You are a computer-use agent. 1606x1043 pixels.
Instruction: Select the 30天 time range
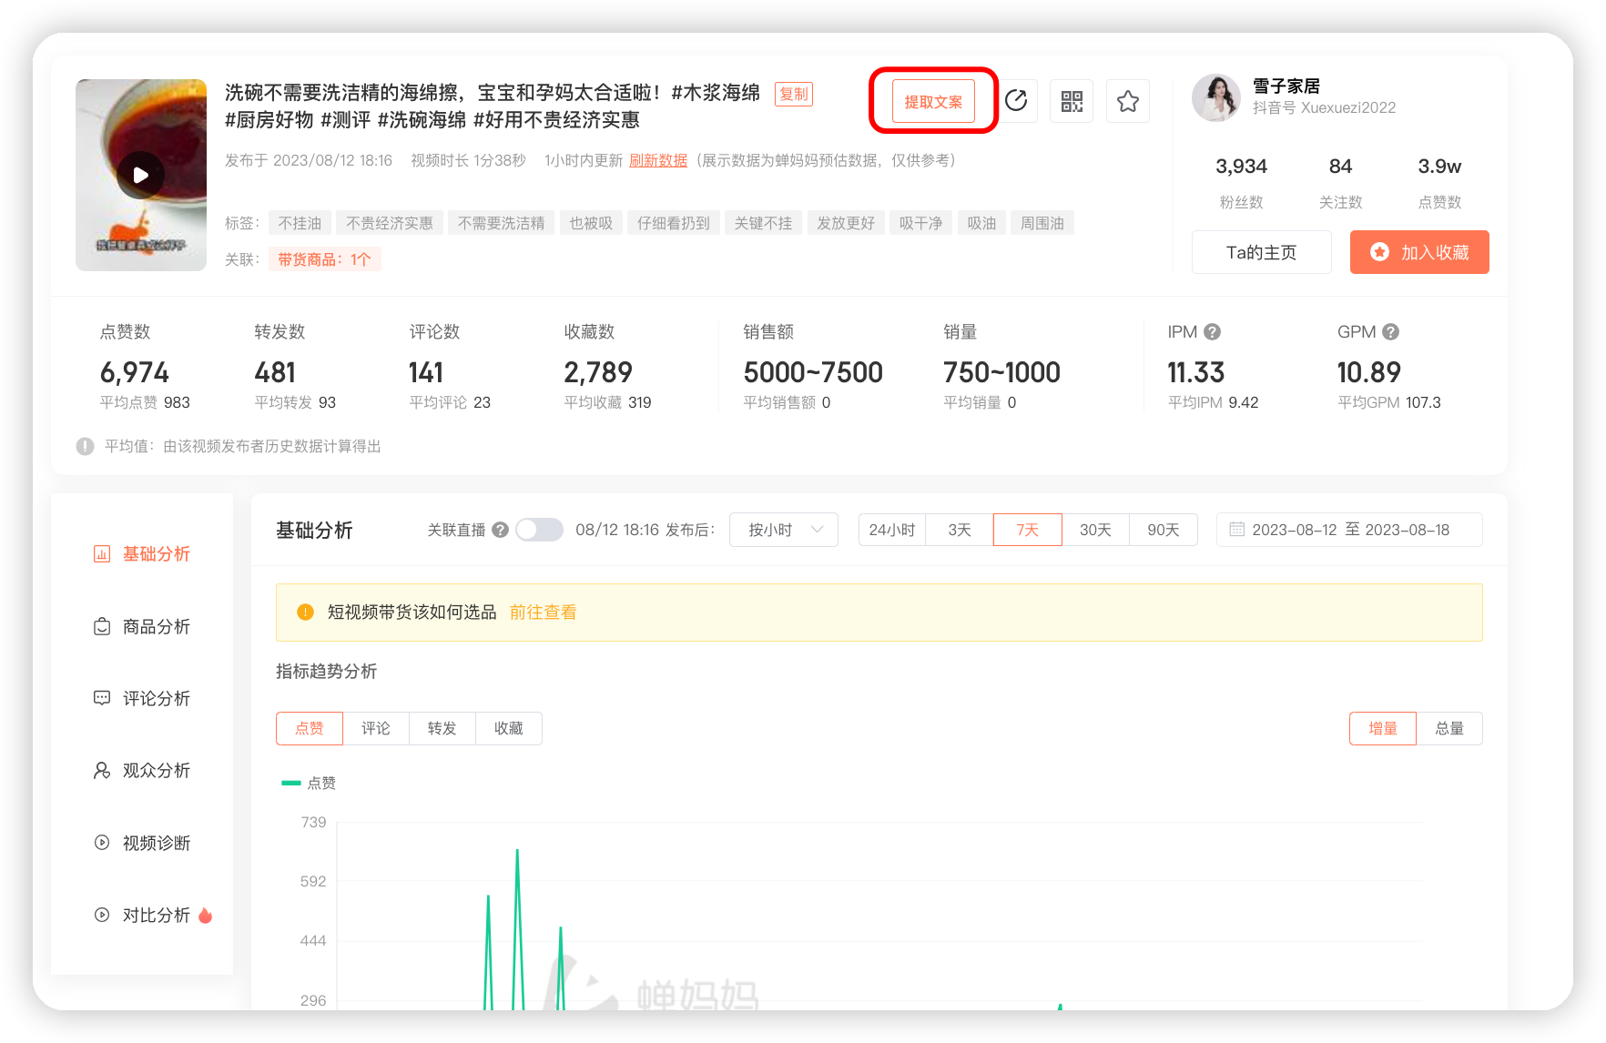click(1095, 530)
